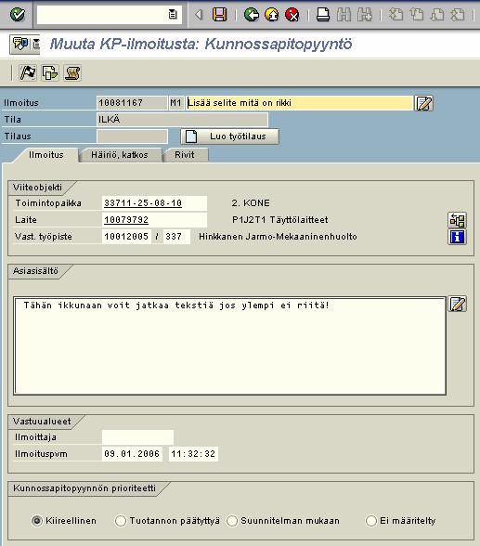Screen dimensions: 480x546
Task: Click the Last Page icon
Action: (458, 15)
